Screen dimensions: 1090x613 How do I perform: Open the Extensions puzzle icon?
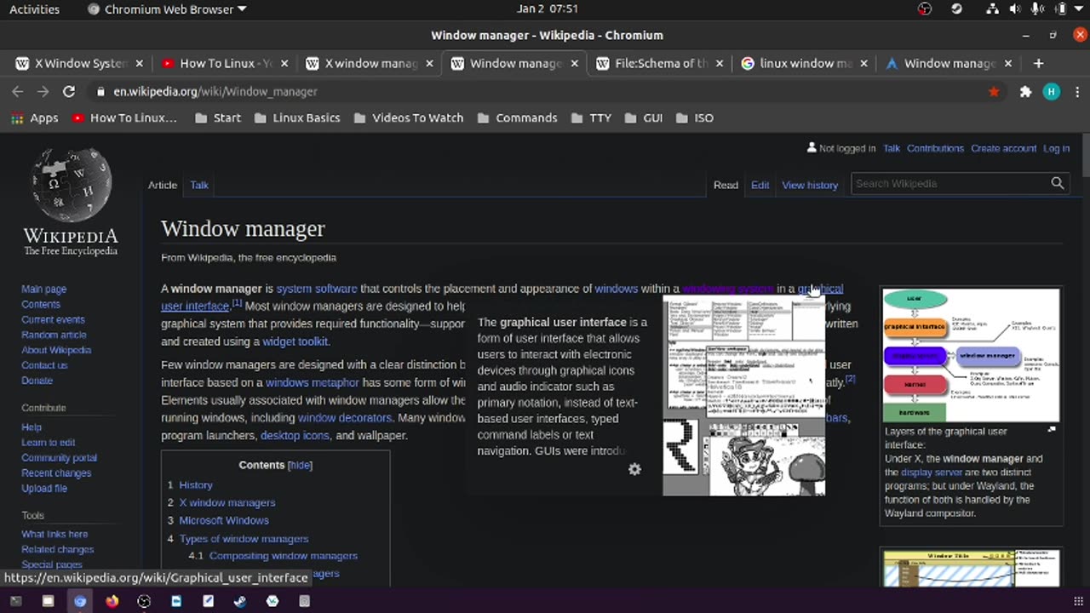tap(1025, 91)
